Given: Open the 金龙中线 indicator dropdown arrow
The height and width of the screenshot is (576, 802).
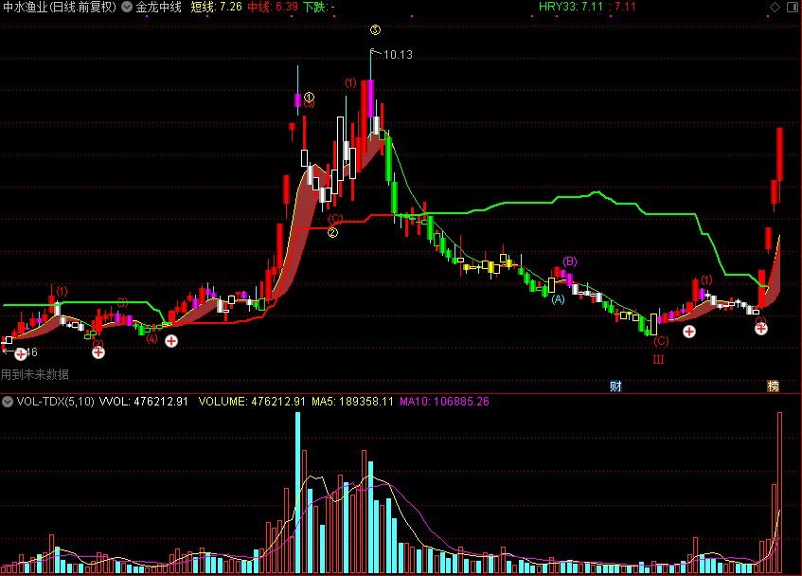Looking at the screenshot, I should [x=126, y=7].
